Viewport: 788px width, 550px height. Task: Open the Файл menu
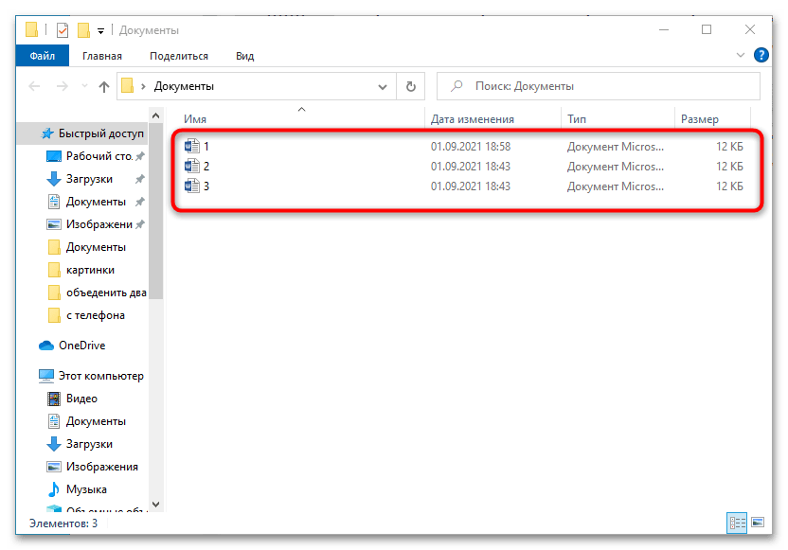42,56
